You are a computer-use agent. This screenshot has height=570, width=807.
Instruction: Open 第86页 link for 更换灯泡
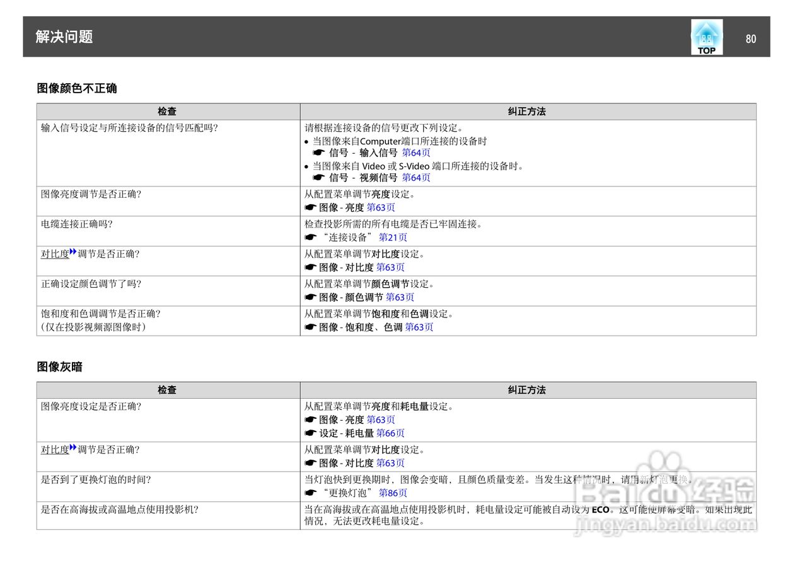[393, 493]
